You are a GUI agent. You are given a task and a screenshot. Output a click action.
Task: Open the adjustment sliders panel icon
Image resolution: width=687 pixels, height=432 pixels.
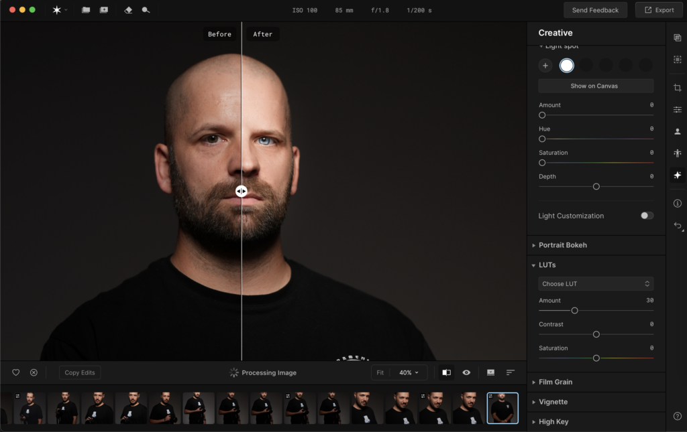coord(678,110)
